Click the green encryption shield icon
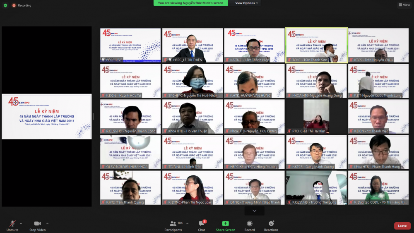The height and width of the screenshot is (233, 414). tap(5, 5)
